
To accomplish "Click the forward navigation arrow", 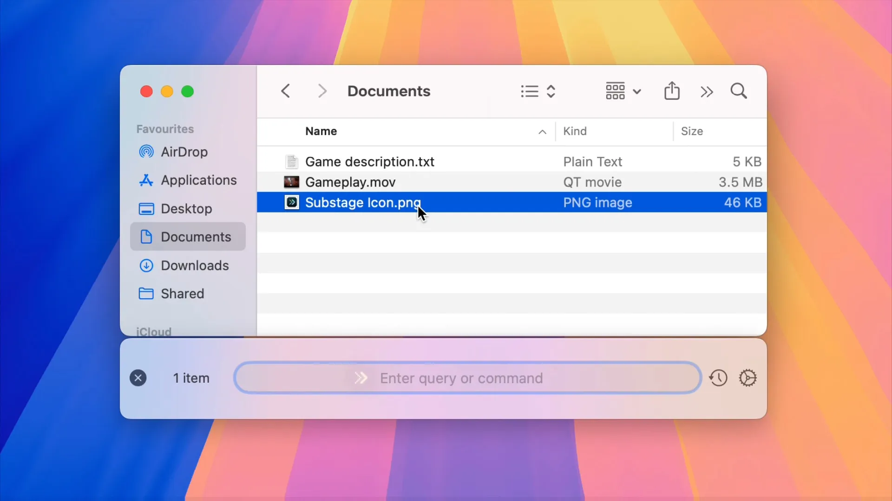I will 322,91.
